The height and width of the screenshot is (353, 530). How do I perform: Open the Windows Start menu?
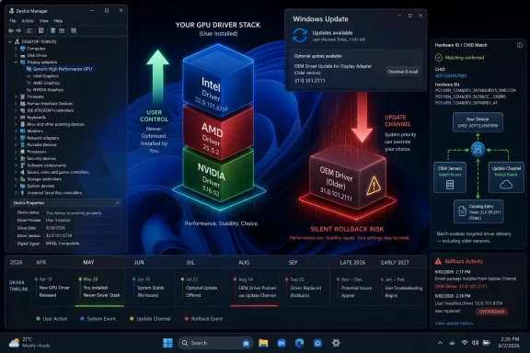(167, 343)
